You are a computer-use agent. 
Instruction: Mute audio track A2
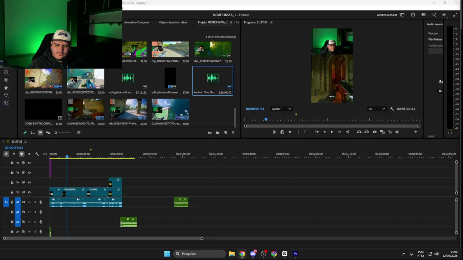point(29,212)
